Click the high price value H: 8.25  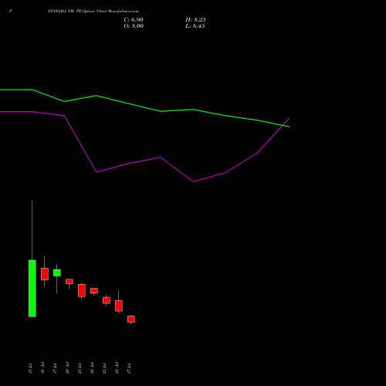[x=195, y=20]
